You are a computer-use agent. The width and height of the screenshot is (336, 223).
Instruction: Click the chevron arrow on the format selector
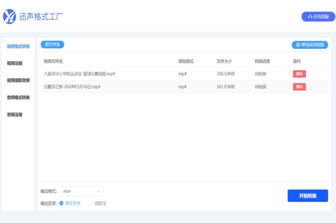point(99,191)
